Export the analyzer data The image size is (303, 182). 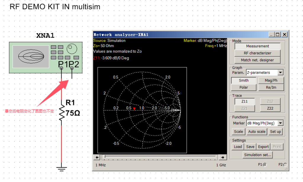coord(263,147)
